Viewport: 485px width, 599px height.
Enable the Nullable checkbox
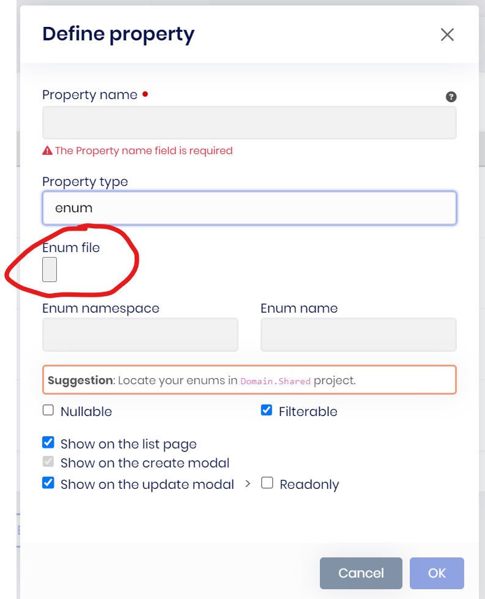point(48,411)
